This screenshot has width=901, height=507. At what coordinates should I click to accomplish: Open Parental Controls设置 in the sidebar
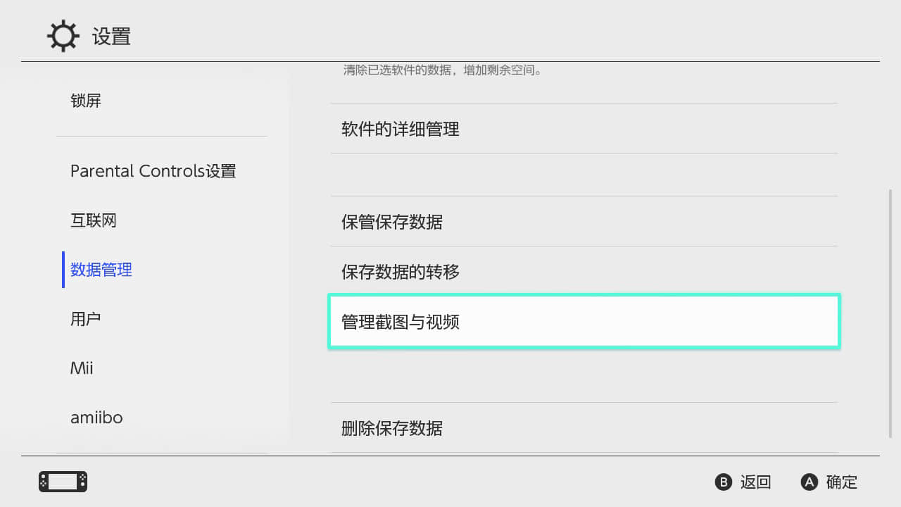pos(153,171)
